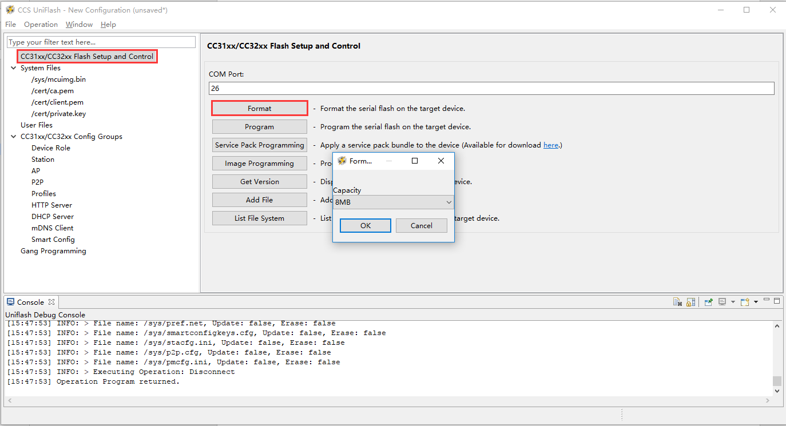The height and width of the screenshot is (426, 786).
Task: Select the P2P config group
Action: (x=38, y=182)
